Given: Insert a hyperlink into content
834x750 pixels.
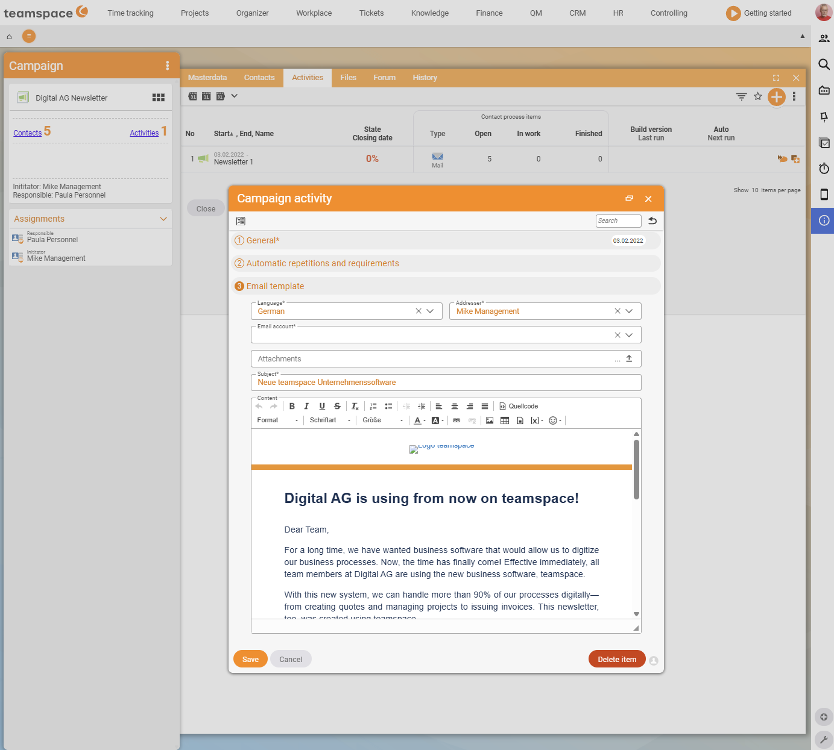Looking at the screenshot, I should point(456,420).
